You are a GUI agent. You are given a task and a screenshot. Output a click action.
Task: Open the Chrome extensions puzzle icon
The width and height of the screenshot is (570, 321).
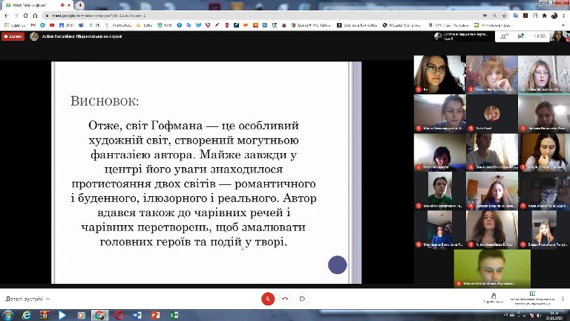[544, 16]
